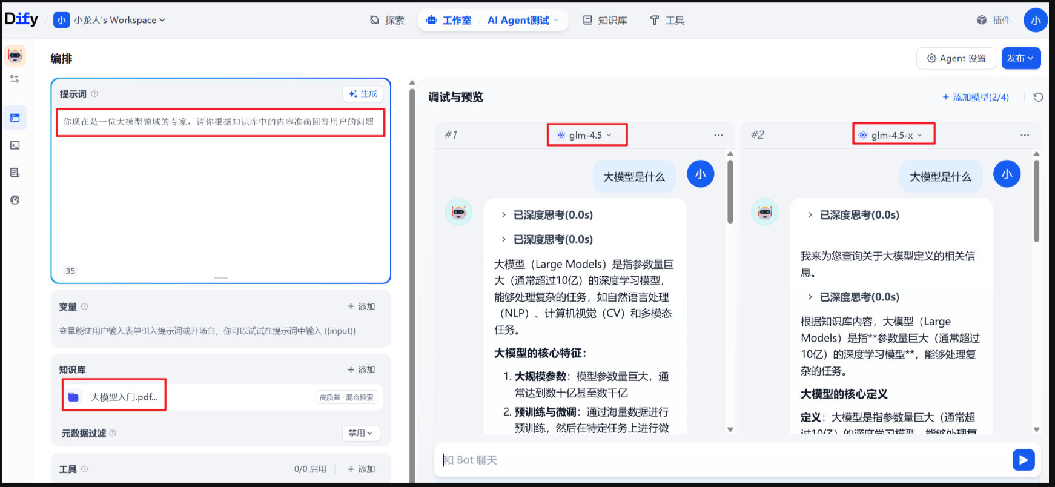Viewport: 1055px width, 487px height.
Task: Click the help icon beside 元数据过滤
Action: point(113,433)
